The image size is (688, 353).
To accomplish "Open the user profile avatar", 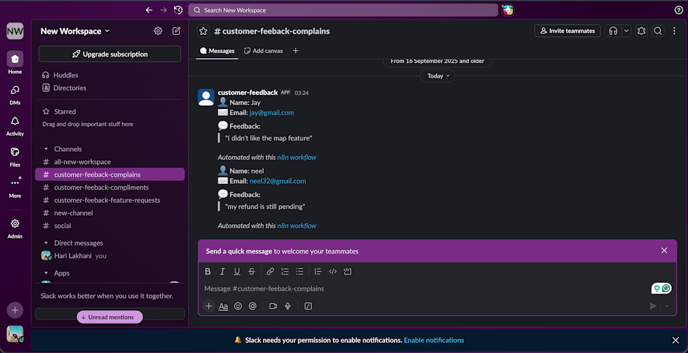I will point(15,334).
